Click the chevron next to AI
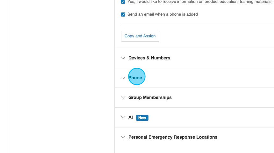274x153 pixels. (123, 118)
